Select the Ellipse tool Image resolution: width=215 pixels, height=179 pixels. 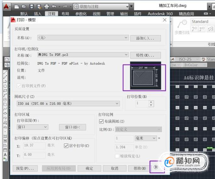[x=5, y=113]
